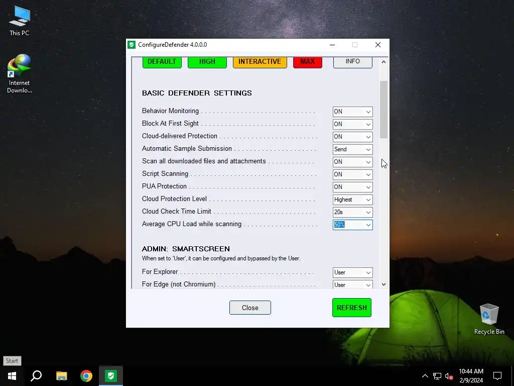
Task: Open the This PC desktop icon
Action: point(20,20)
